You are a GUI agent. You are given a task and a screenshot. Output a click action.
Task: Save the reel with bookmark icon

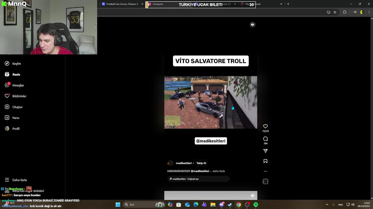coord(265,161)
